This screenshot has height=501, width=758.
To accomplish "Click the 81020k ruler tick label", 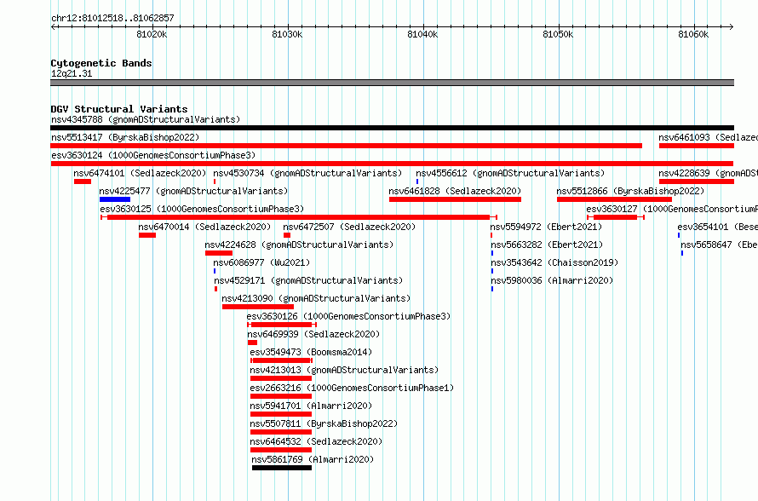I will pos(152,34).
